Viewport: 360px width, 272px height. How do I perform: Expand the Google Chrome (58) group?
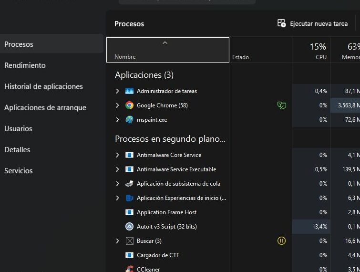tap(117, 105)
